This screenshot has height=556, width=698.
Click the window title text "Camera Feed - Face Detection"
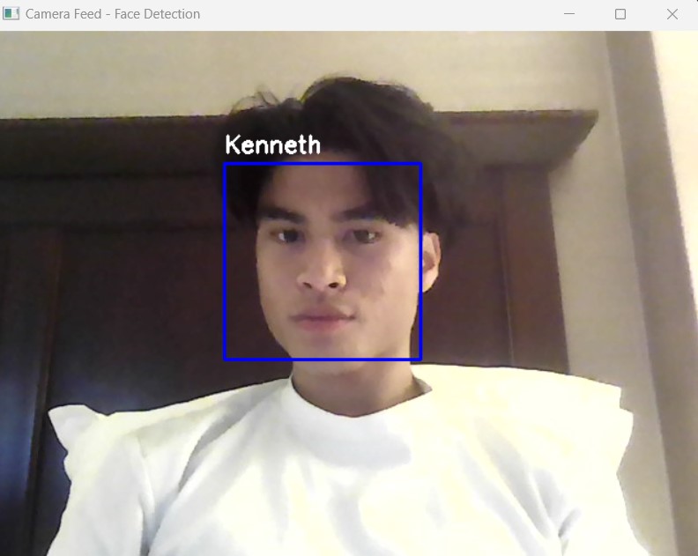click(x=113, y=14)
